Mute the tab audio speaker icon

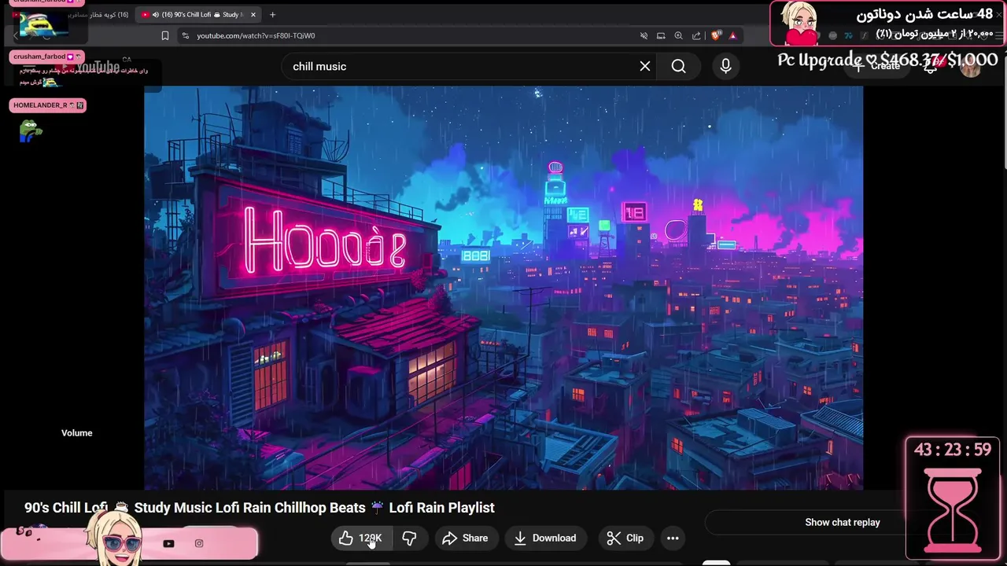[155, 14]
